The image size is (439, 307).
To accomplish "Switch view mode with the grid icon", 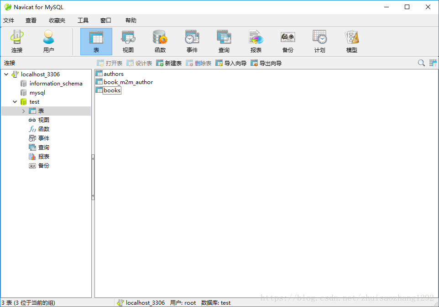I will 433,63.
